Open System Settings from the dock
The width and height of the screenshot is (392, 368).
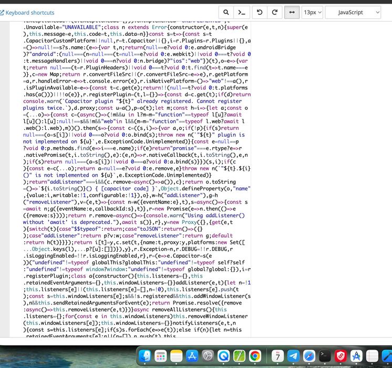pos(208,356)
